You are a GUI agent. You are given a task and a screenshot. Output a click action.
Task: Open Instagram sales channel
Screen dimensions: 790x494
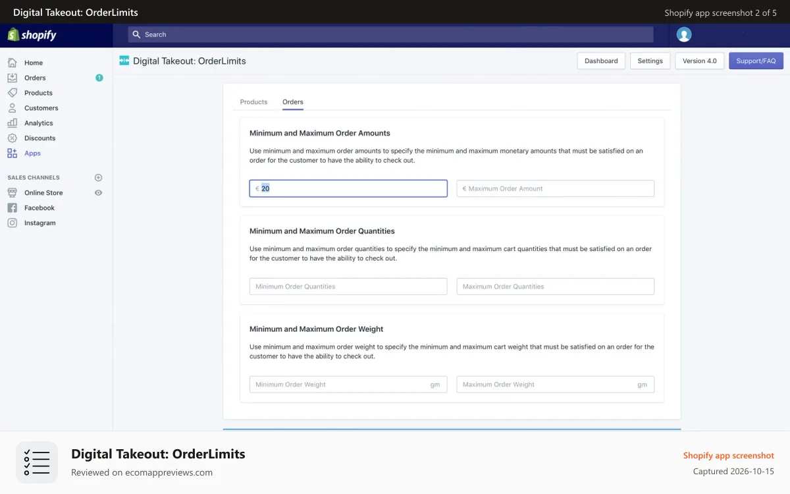pyautogui.click(x=40, y=223)
